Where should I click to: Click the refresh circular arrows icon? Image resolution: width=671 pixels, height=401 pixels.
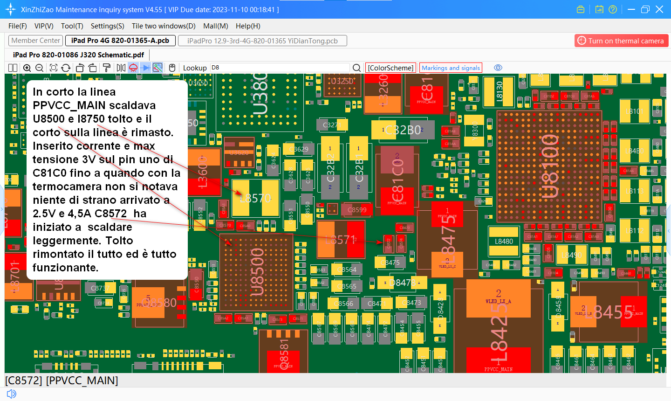click(66, 68)
